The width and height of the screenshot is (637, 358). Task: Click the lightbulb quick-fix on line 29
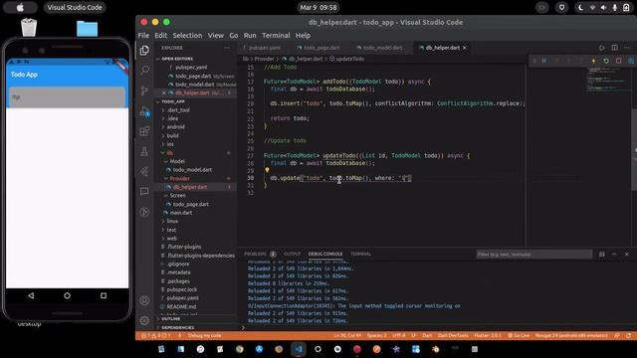click(267, 170)
